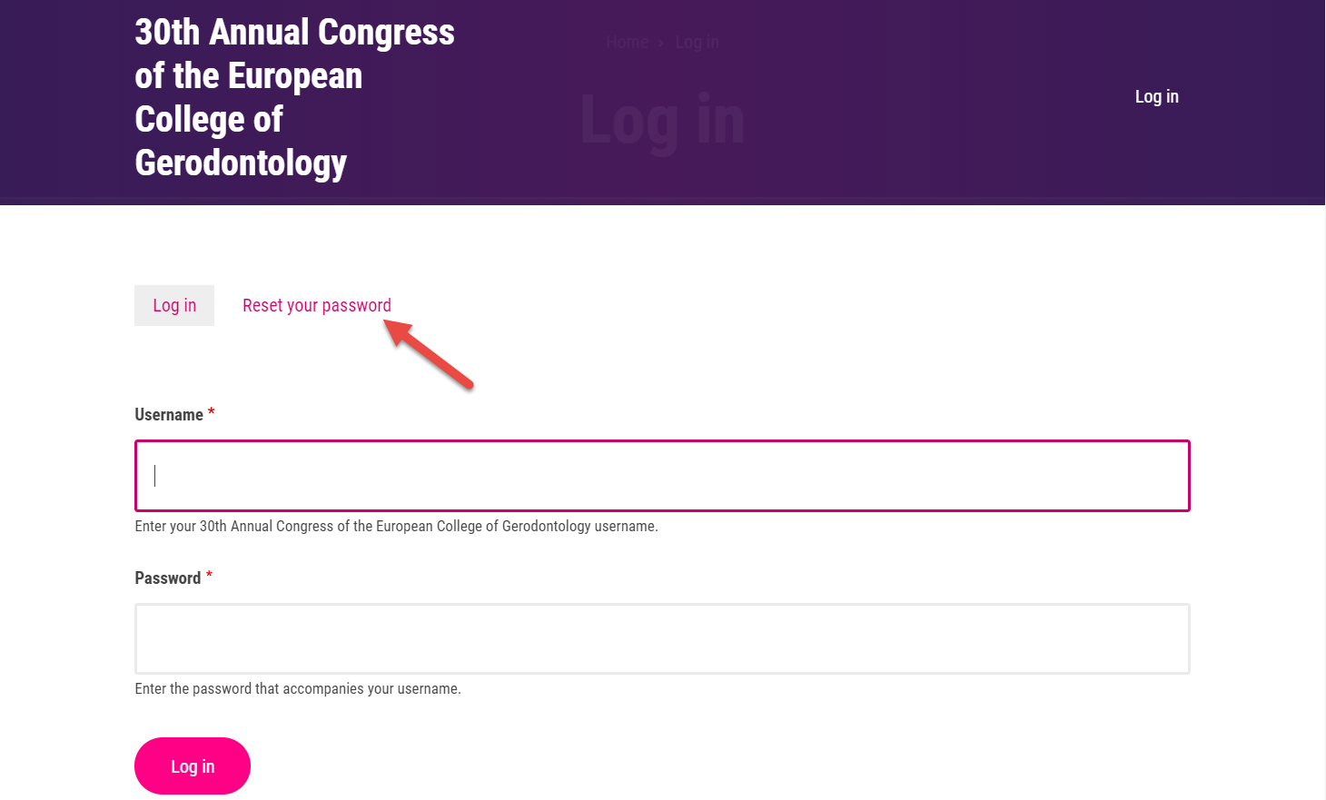This screenshot has height=800, width=1326.
Task: Click the red asterisk beside Username
Action: (212, 413)
